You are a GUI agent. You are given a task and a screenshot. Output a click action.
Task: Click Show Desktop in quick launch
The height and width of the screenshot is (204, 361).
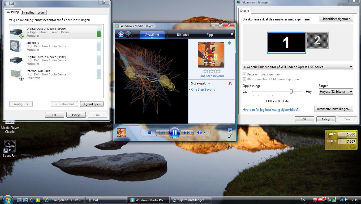pos(19,200)
